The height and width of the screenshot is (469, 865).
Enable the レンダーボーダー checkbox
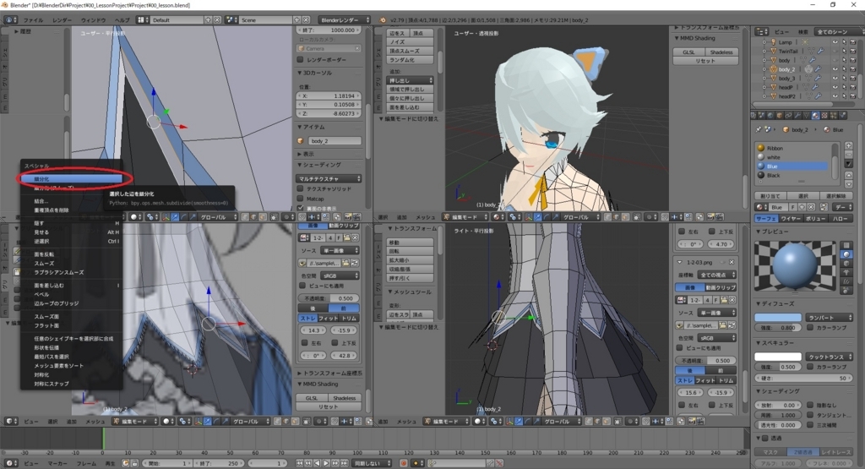point(301,60)
